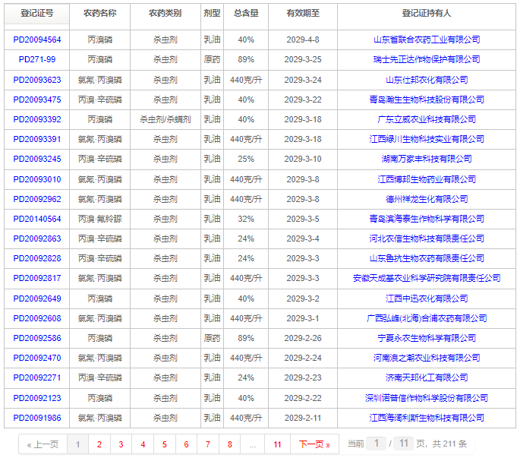Open holder 湖南万家丰科技有限公司

click(427, 160)
